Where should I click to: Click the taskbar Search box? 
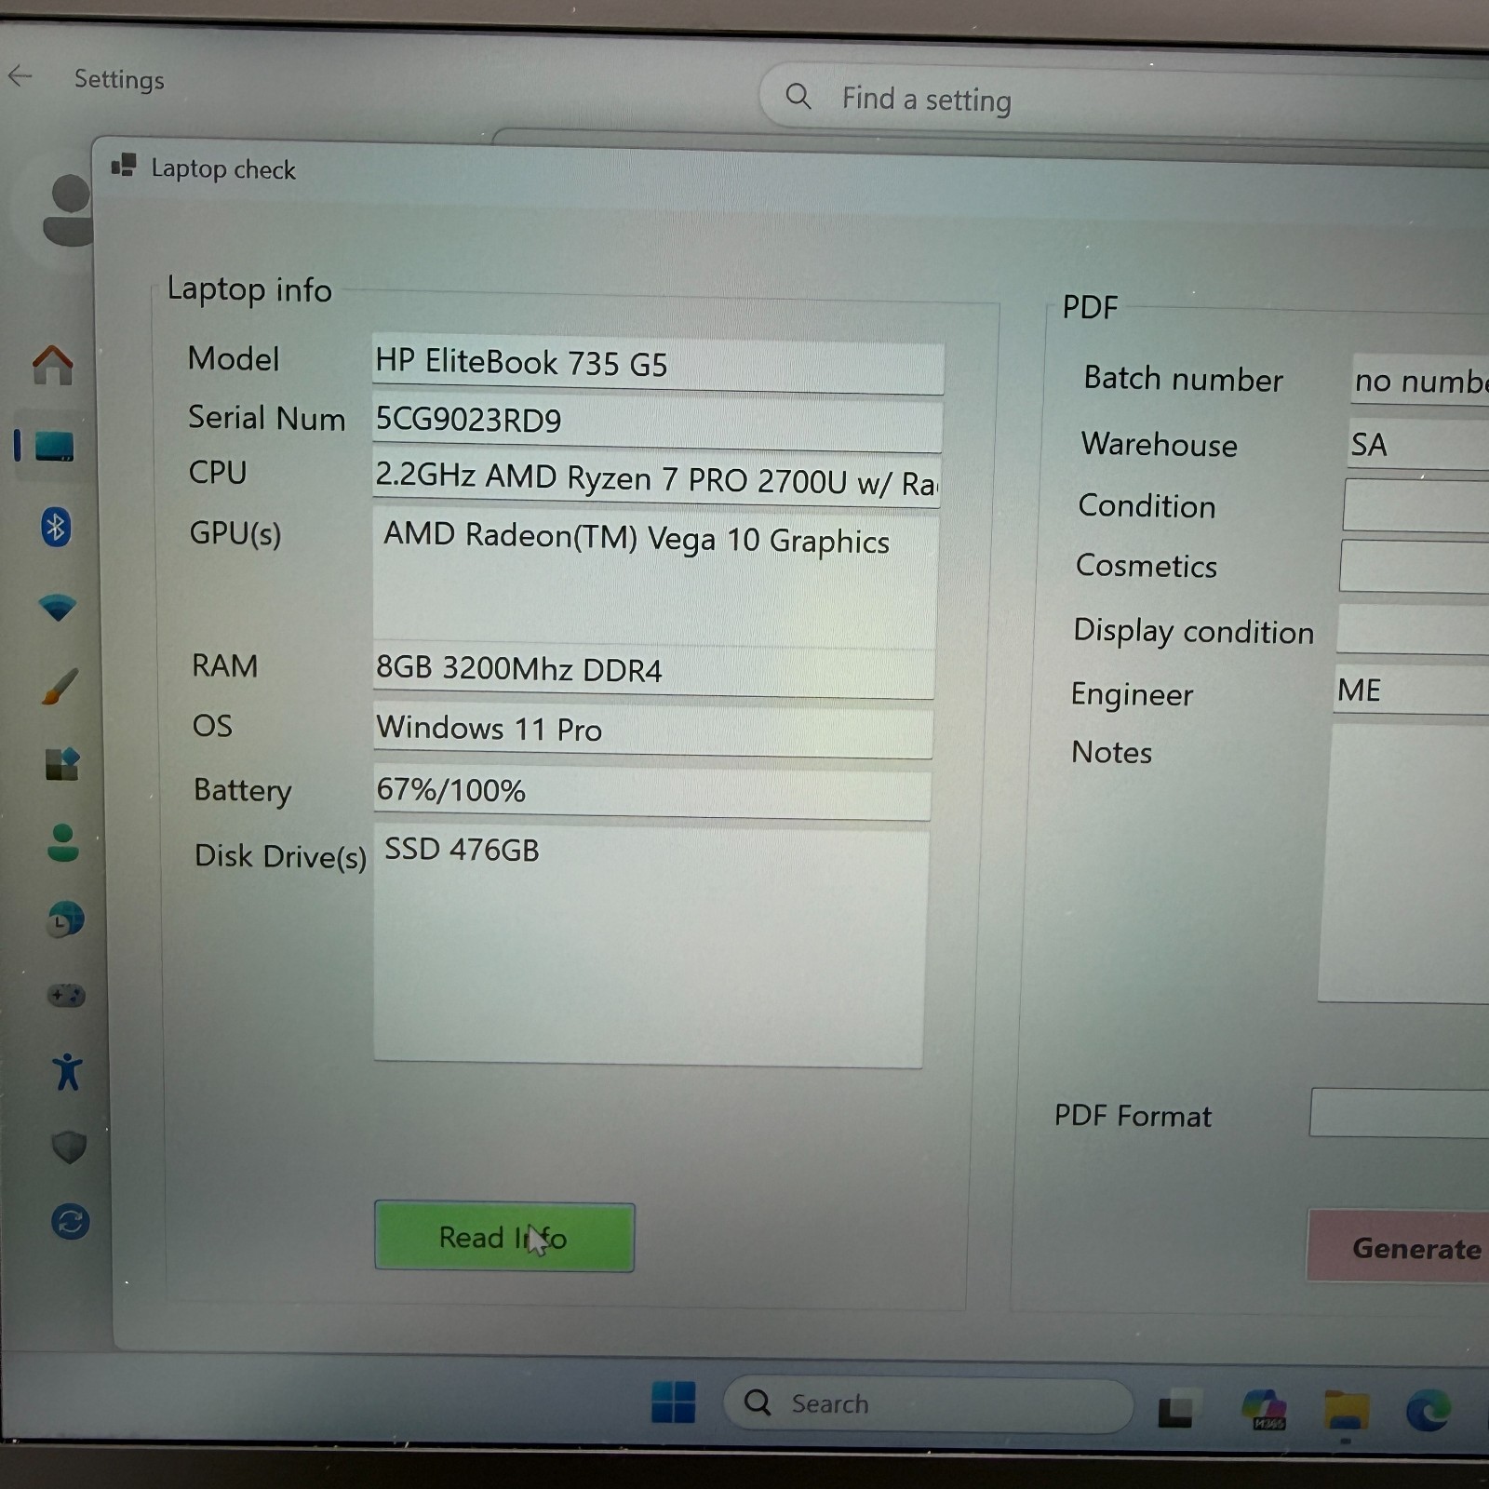pos(928,1403)
